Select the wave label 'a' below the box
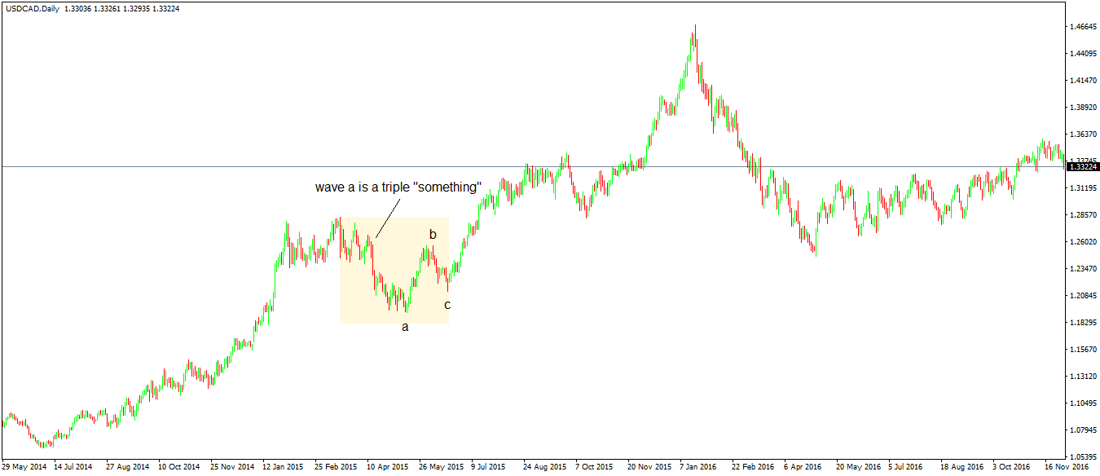Screen dimensions: 1100x476 (405, 328)
